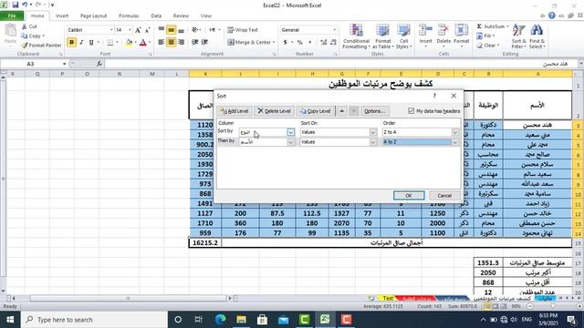Switch to the Insert ribbon tab
The image size is (584, 328).
click(62, 15)
